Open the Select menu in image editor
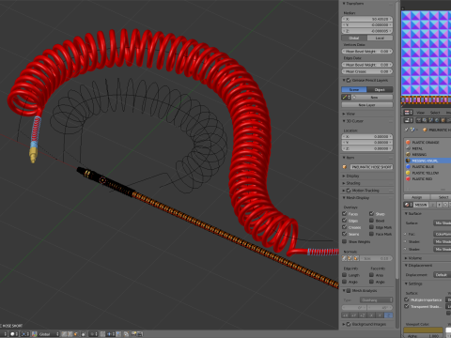 pos(435,113)
